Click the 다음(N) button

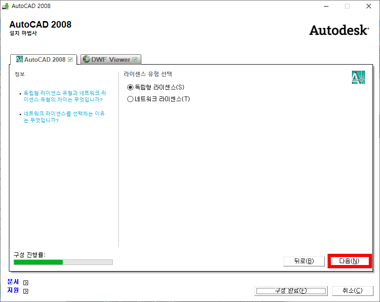(x=349, y=261)
